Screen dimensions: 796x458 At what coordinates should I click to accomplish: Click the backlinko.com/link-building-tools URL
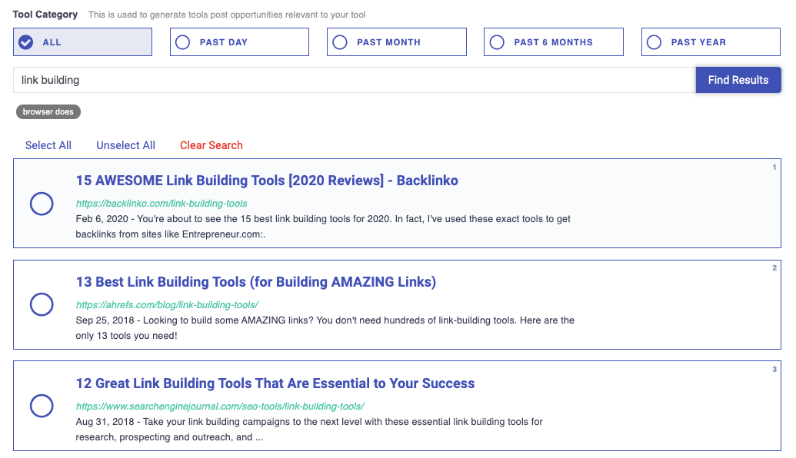(161, 204)
